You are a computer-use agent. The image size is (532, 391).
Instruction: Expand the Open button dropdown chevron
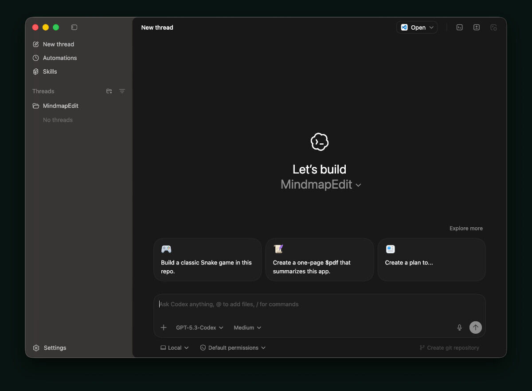click(431, 28)
